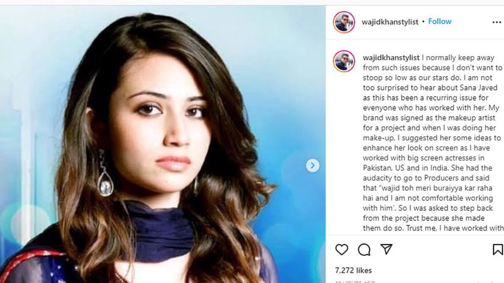The image size is (504, 283).
Task: Open wajidkhanstylist profile from the header username
Action: click(x=390, y=22)
